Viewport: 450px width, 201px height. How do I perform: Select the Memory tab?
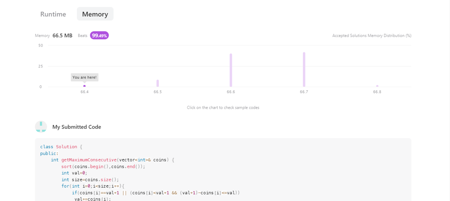pyautogui.click(x=95, y=14)
